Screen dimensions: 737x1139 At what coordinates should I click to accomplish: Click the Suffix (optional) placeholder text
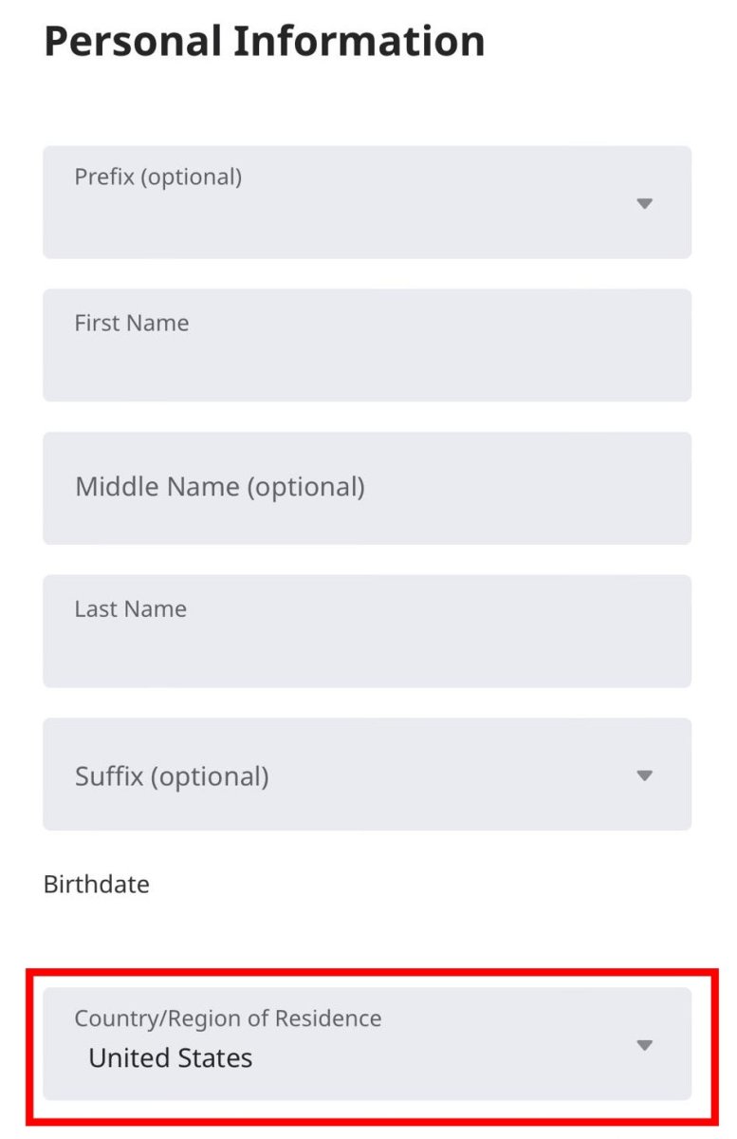click(172, 777)
